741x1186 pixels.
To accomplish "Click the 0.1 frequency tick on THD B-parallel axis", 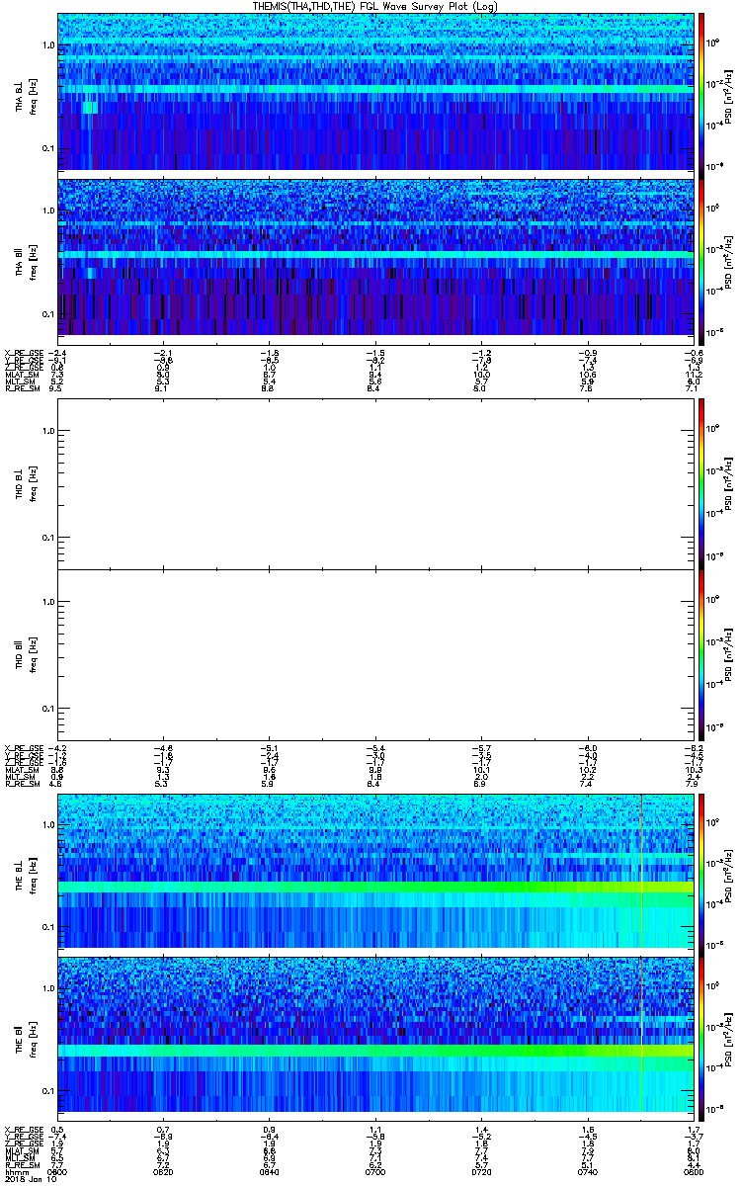I will pos(47,710).
